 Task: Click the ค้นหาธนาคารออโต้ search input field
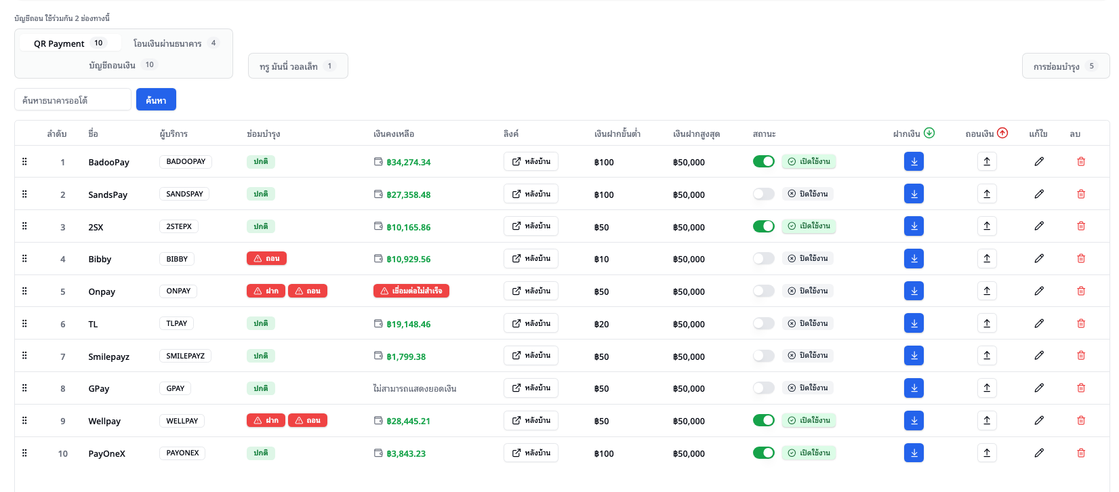[x=73, y=100]
